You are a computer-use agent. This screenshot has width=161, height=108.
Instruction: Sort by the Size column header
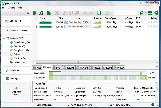58,18
